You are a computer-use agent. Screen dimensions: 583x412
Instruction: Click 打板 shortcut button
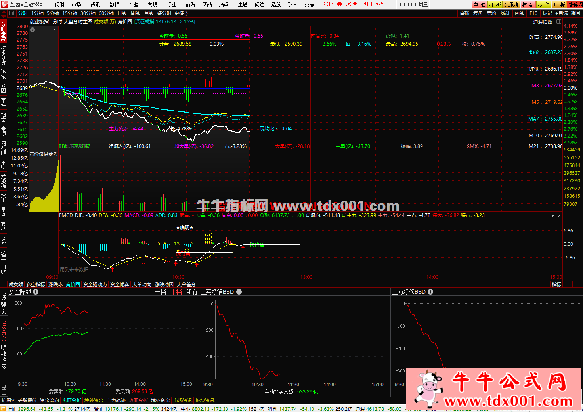click(495, 5)
